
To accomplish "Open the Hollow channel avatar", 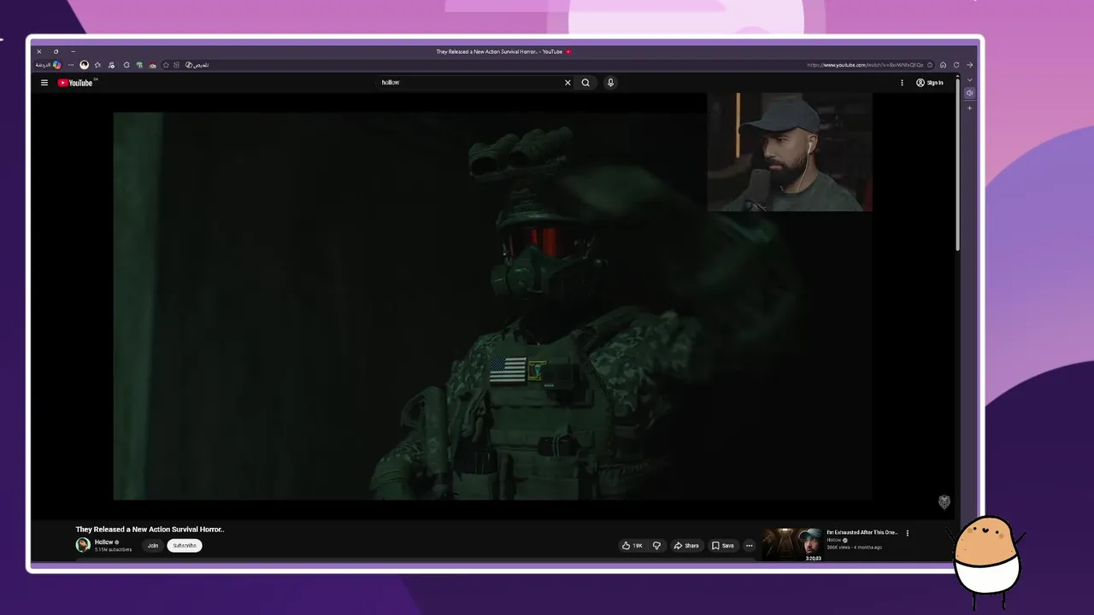I will [x=83, y=545].
